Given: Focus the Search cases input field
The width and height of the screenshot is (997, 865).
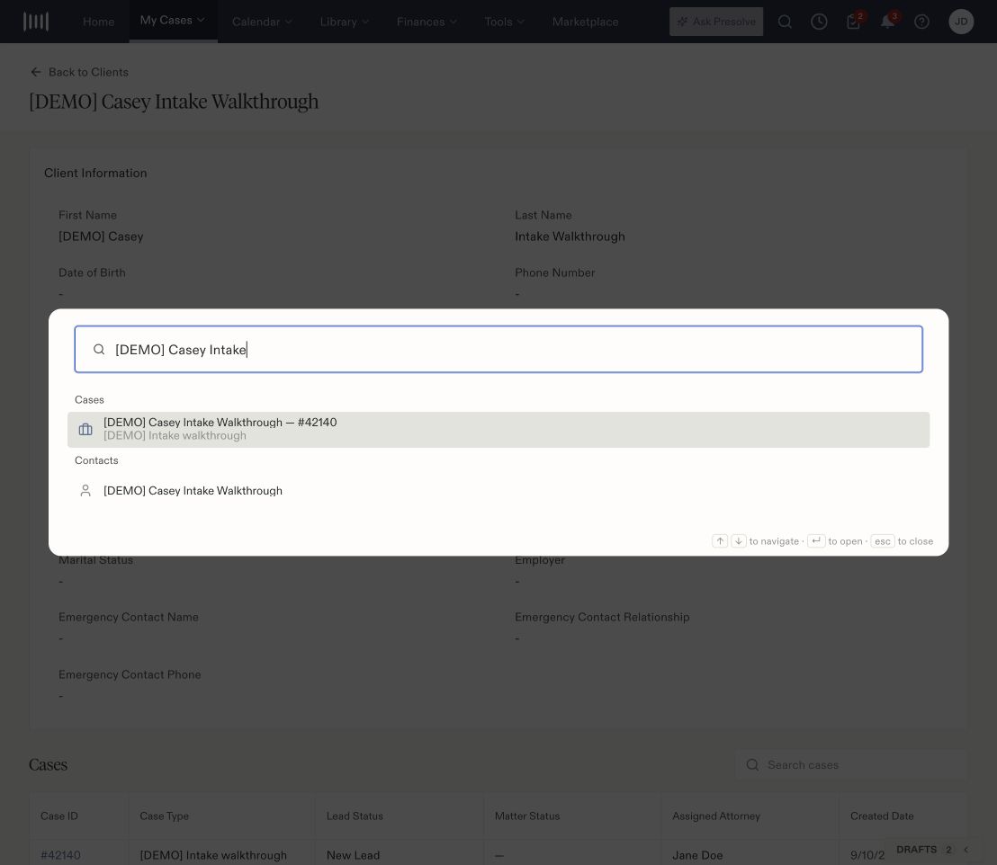Looking at the screenshot, I should (852, 764).
